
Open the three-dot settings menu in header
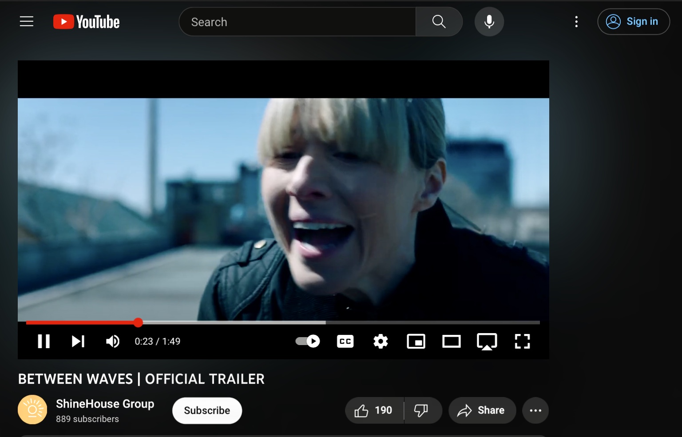pyautogui.click(x=576, y=22)
